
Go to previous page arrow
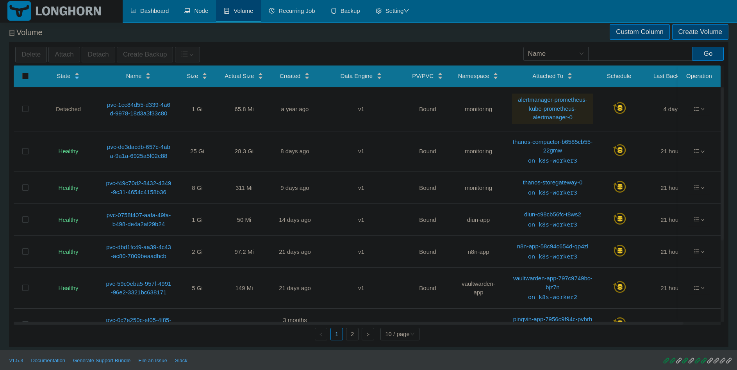(x=321, y=334)
